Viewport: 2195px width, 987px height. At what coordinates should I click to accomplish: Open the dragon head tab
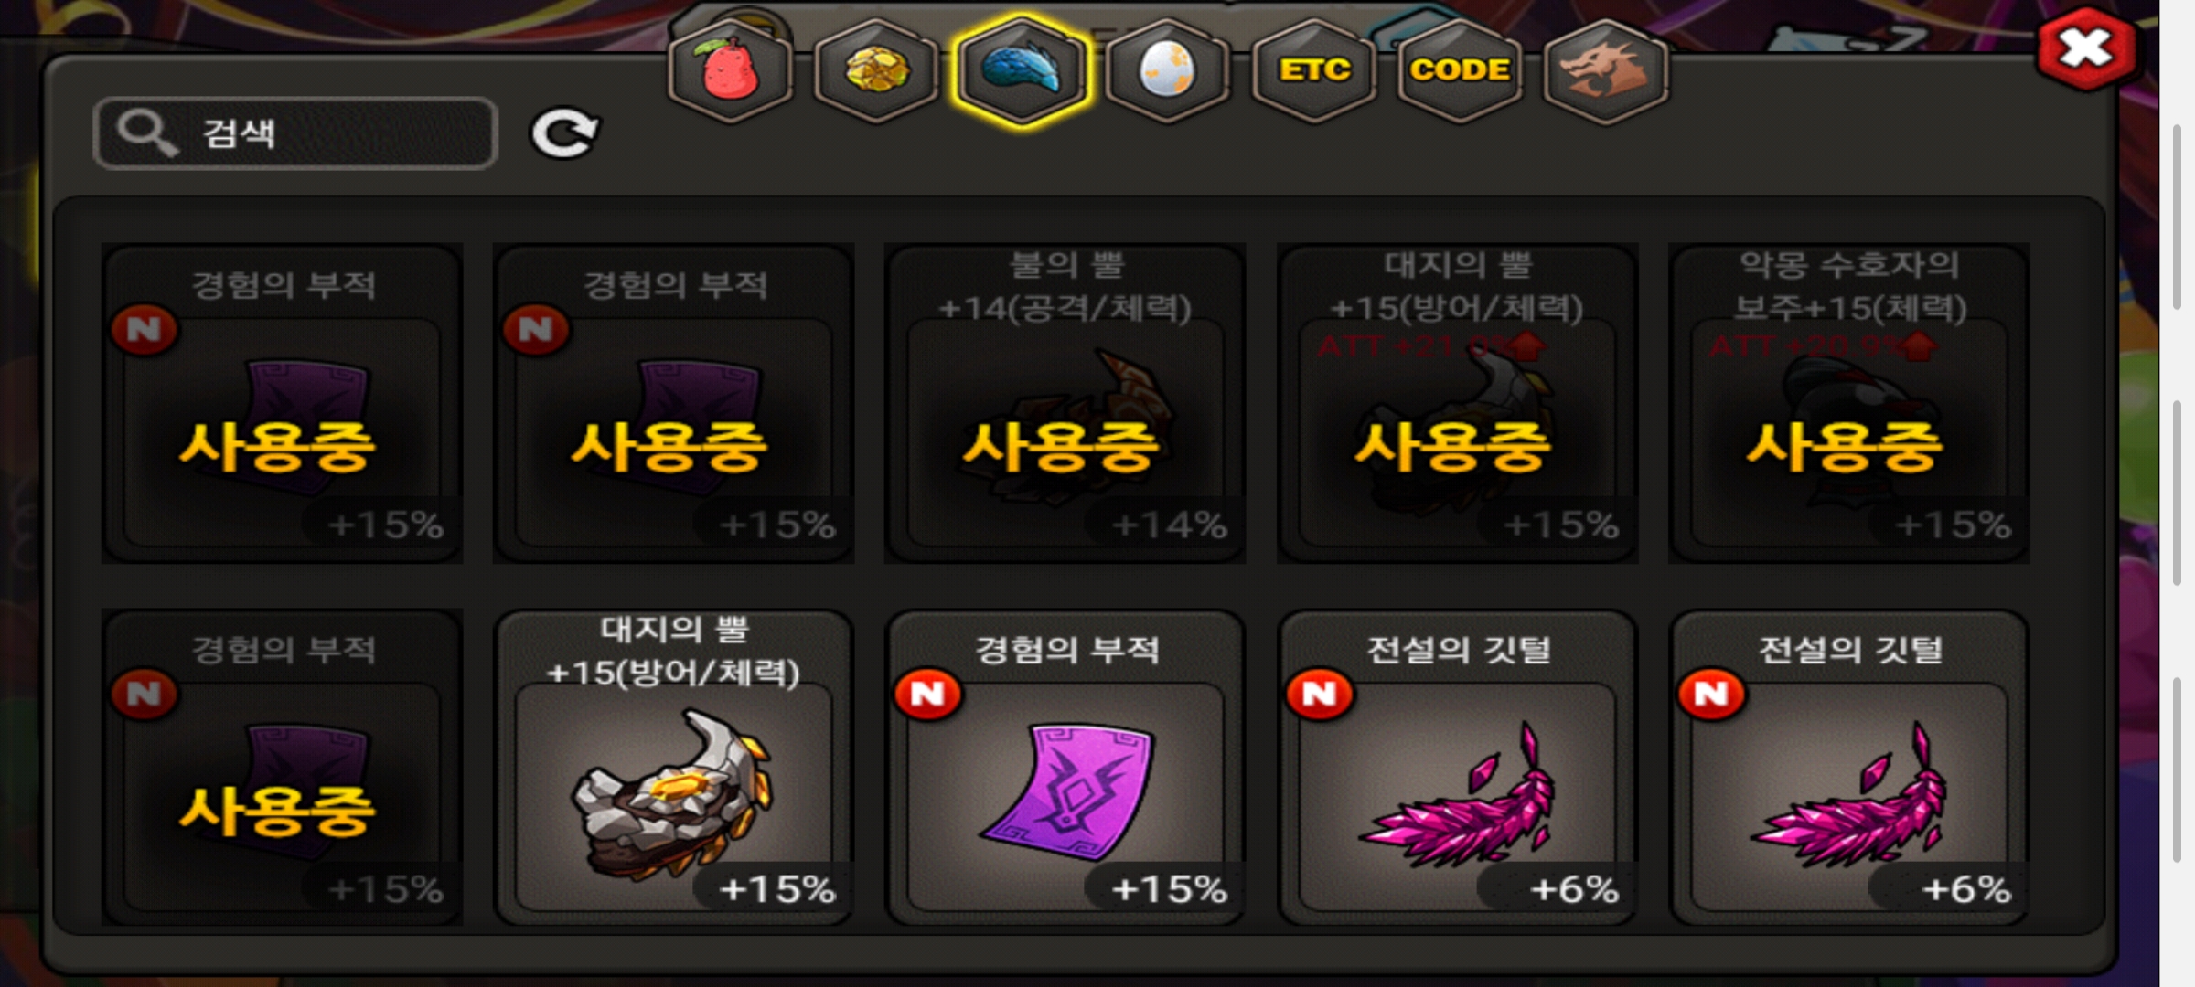pos(1605,70)
